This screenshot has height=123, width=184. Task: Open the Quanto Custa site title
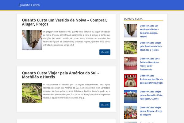click(29, 5)
